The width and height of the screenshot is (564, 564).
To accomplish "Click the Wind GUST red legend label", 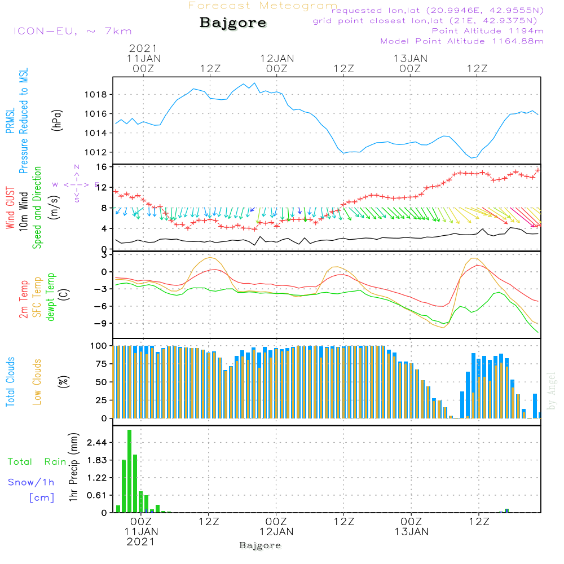I will tap(10, 208).
